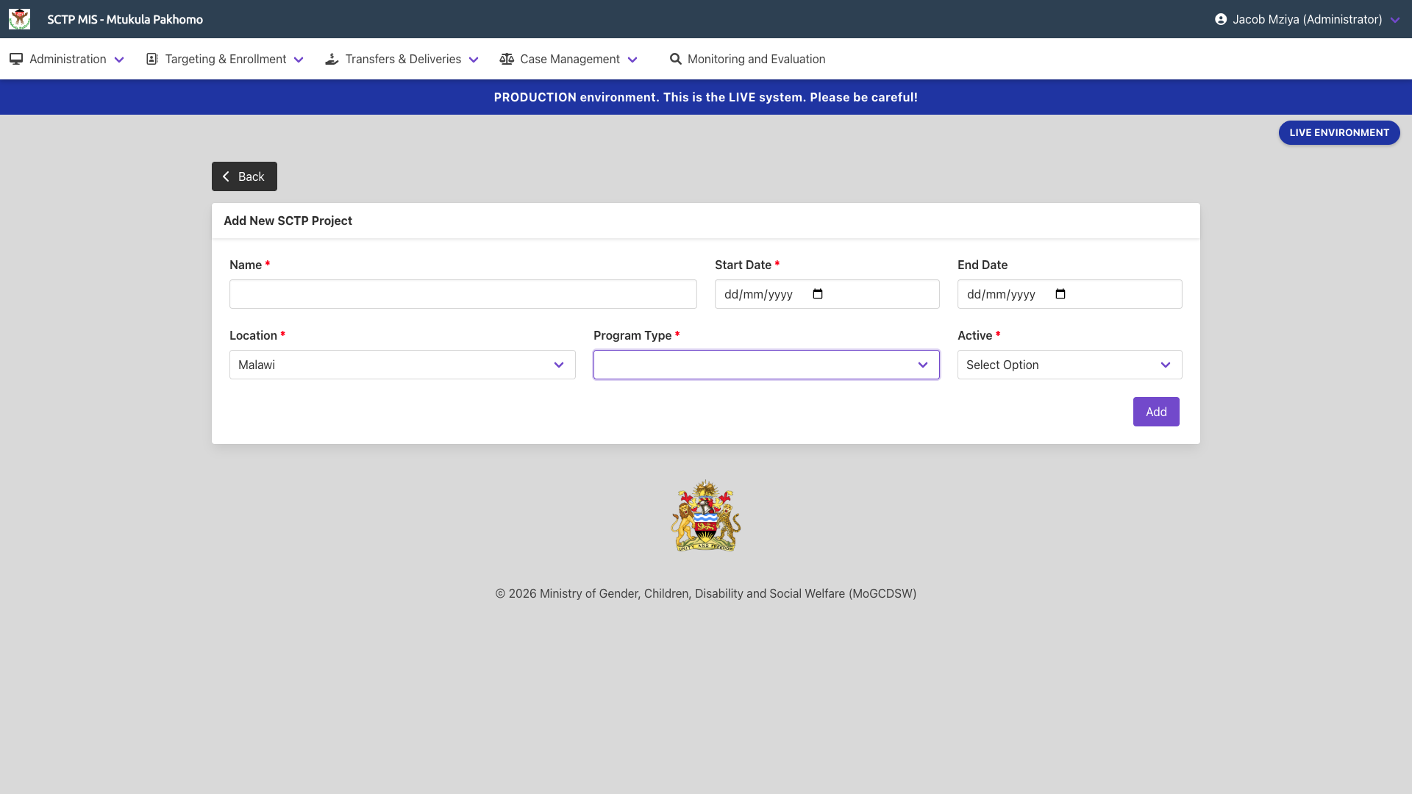This screenshot has height=794, width=1412.
Task: Expand the Administration menu chevron
Action: point(119,60)
